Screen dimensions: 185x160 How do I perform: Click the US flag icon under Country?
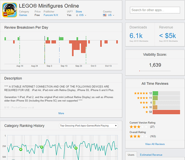click(x=105, y=15)
